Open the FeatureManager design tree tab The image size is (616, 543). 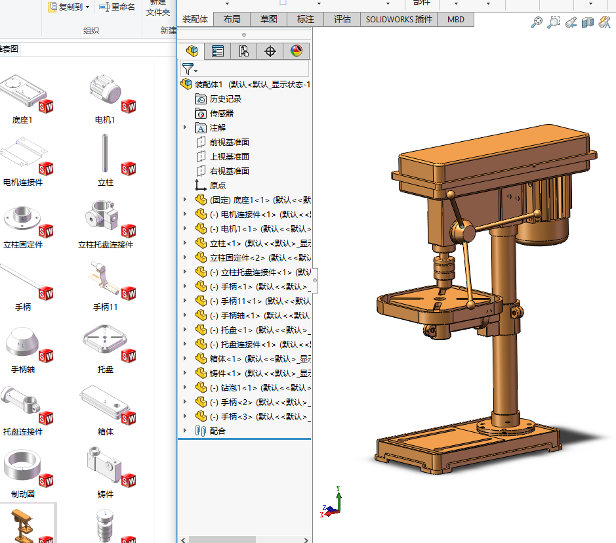click(192, 51)
